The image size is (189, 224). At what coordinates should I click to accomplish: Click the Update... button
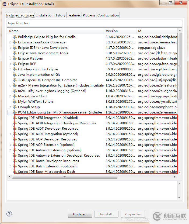(x=80, y=214)
